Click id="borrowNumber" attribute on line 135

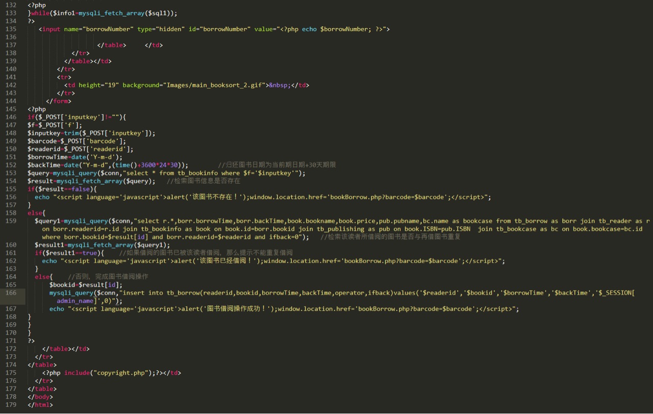pyautogui.click(x=219, y=29)
